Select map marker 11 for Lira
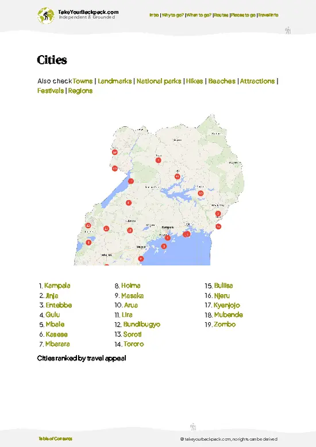 coord(178,177)
